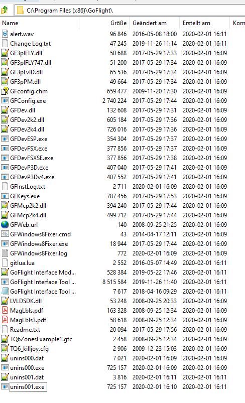Click the MagLbls3.pdf PDF icon
245x403 pixels.
[x=5, y=320]
